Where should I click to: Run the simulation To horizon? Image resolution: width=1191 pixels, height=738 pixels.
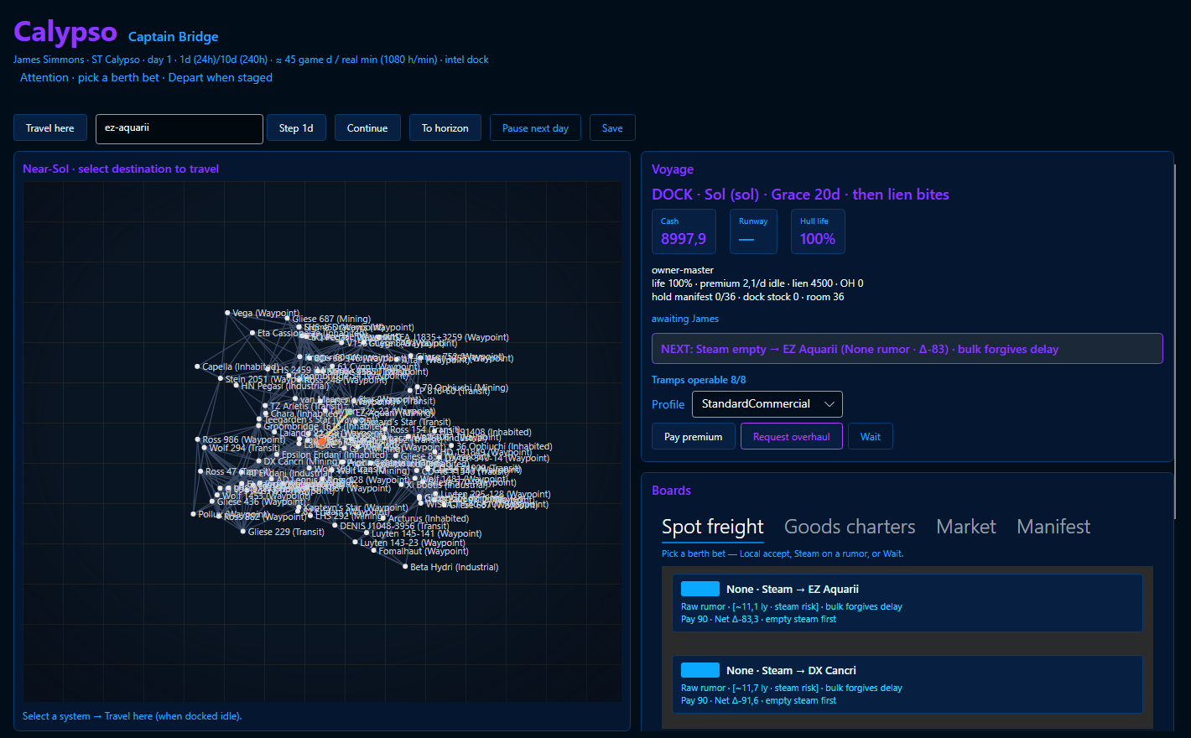pos(445,128)
